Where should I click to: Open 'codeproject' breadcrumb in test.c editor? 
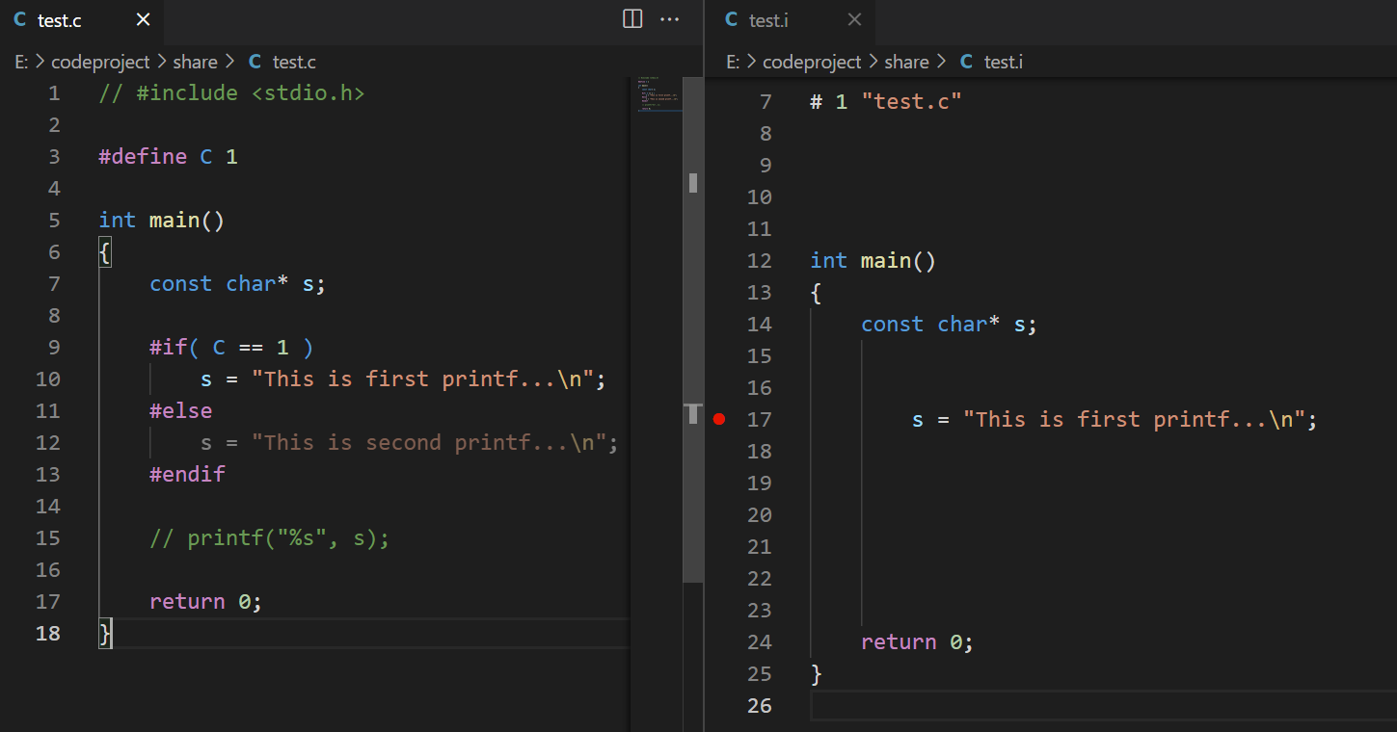(x=100, y=62)
